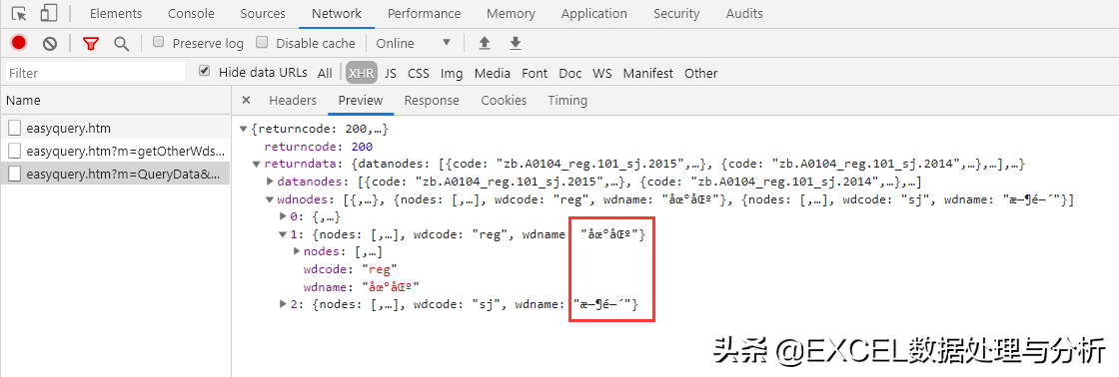Screen dimensions: 1119x377
Task: Show the Response tab
Action: [432, 101]
